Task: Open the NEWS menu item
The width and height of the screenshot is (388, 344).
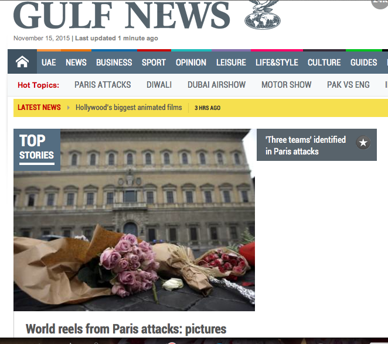Action: (x=76, y=63)
